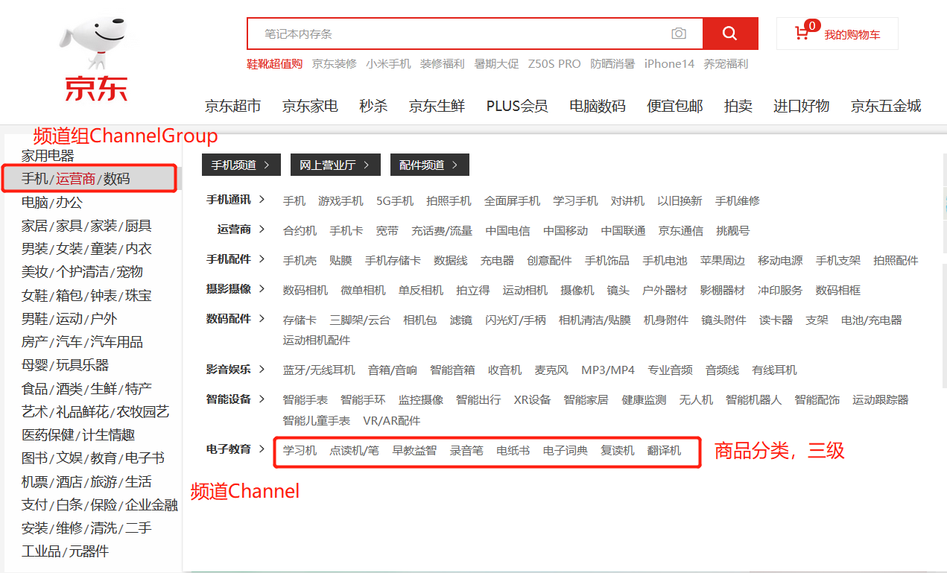Click 运营商 in highlighted sidebar row
947x573 pixels.
(x=76, y=179)
